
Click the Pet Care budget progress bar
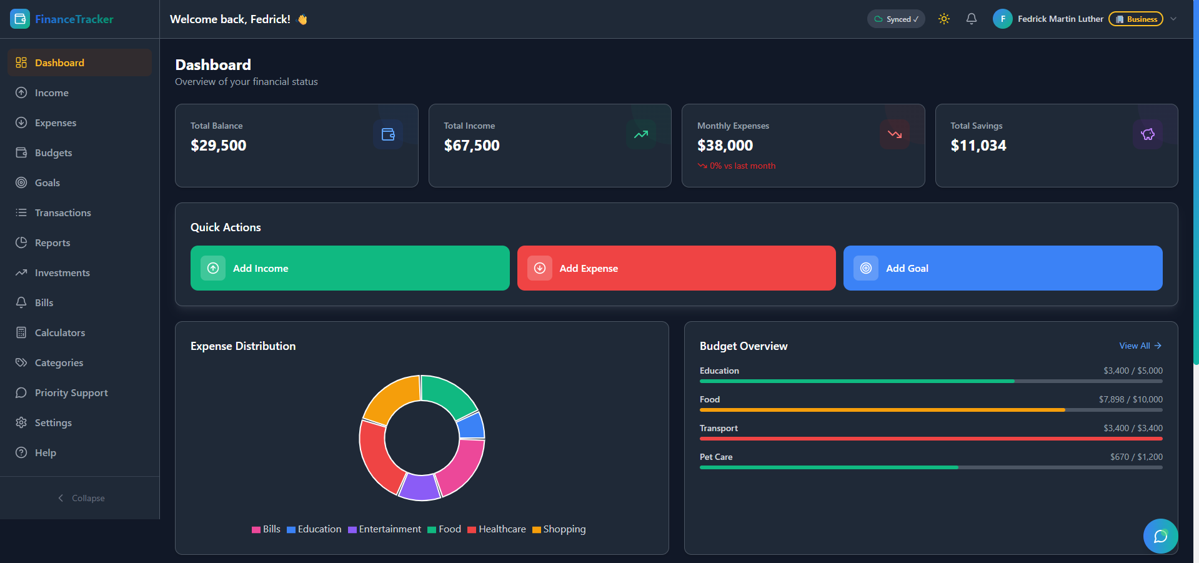tap(931, 467)
